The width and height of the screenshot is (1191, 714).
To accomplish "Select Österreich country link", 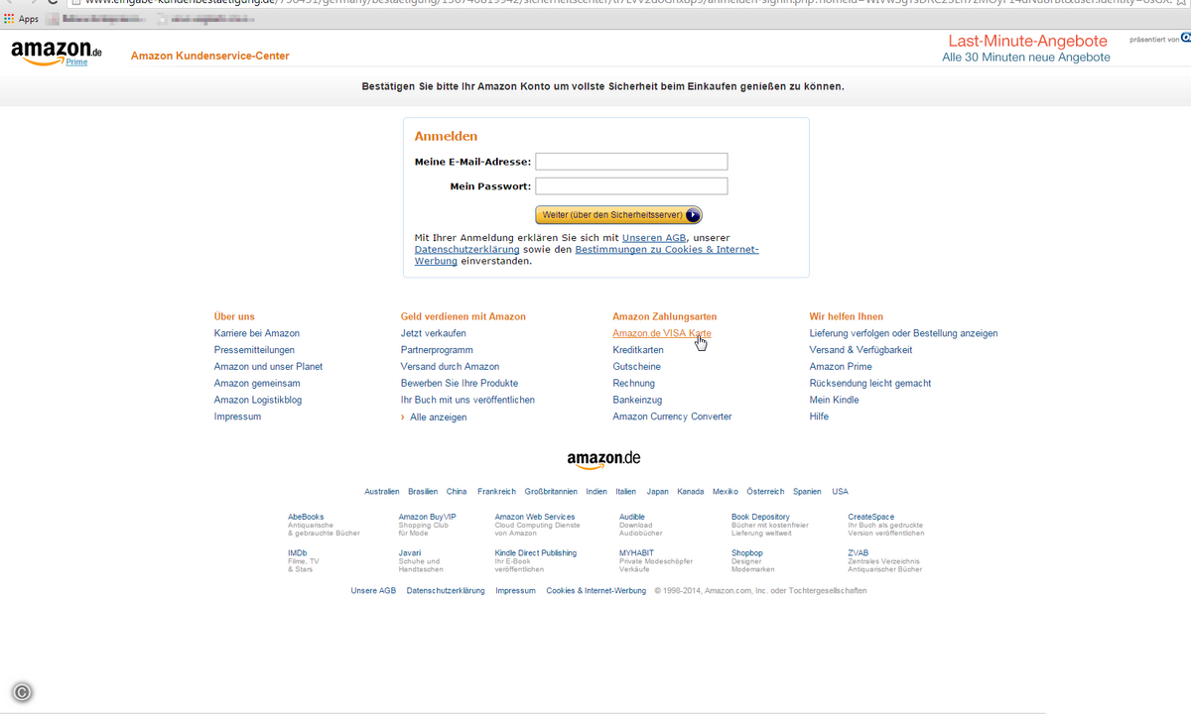I will [x=765, y=492].
